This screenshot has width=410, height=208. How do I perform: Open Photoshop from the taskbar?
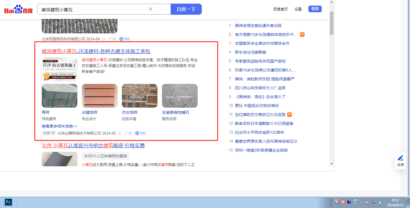pos(8,202)
